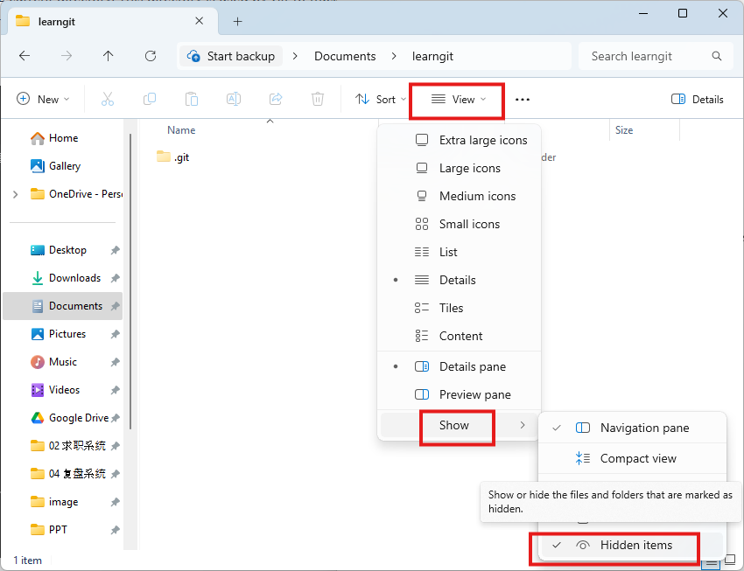Click Documents in the address breadcrumb
The width and height of the screenshot is (744, 571).
point(345,56)
